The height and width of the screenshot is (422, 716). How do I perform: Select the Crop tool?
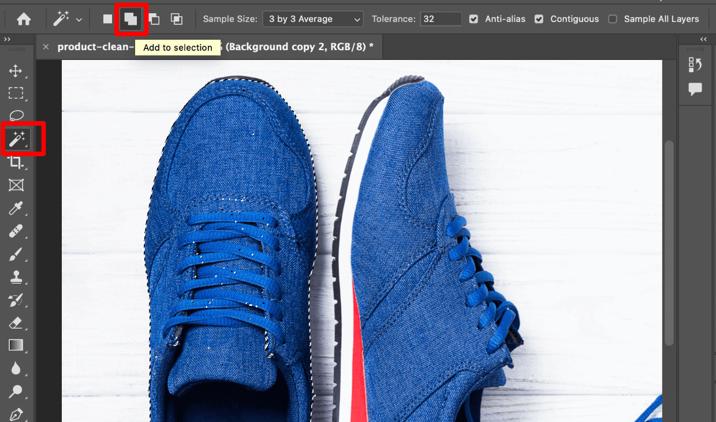(x=16, y=162)
